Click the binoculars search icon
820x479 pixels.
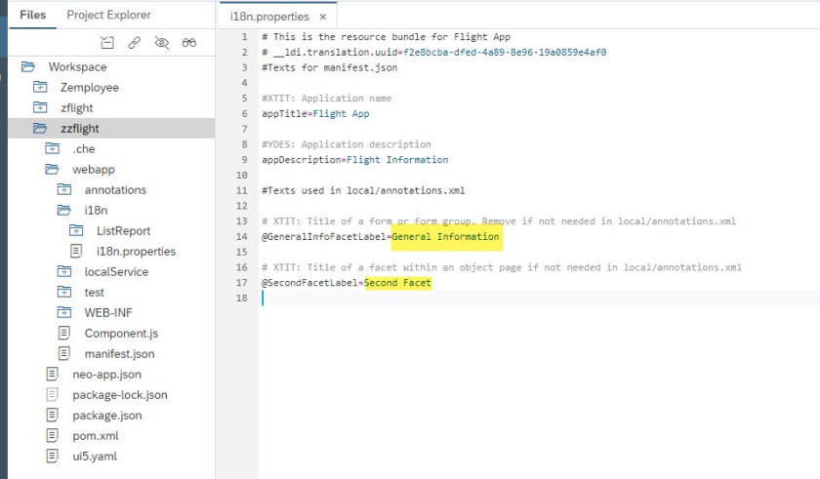tap(189, 43)
